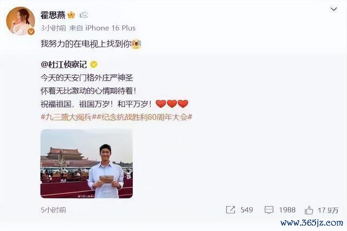The image size is (347, 231).
Task: Open the @杜江侦察记 mention link
Action: (x=64, y=64)
